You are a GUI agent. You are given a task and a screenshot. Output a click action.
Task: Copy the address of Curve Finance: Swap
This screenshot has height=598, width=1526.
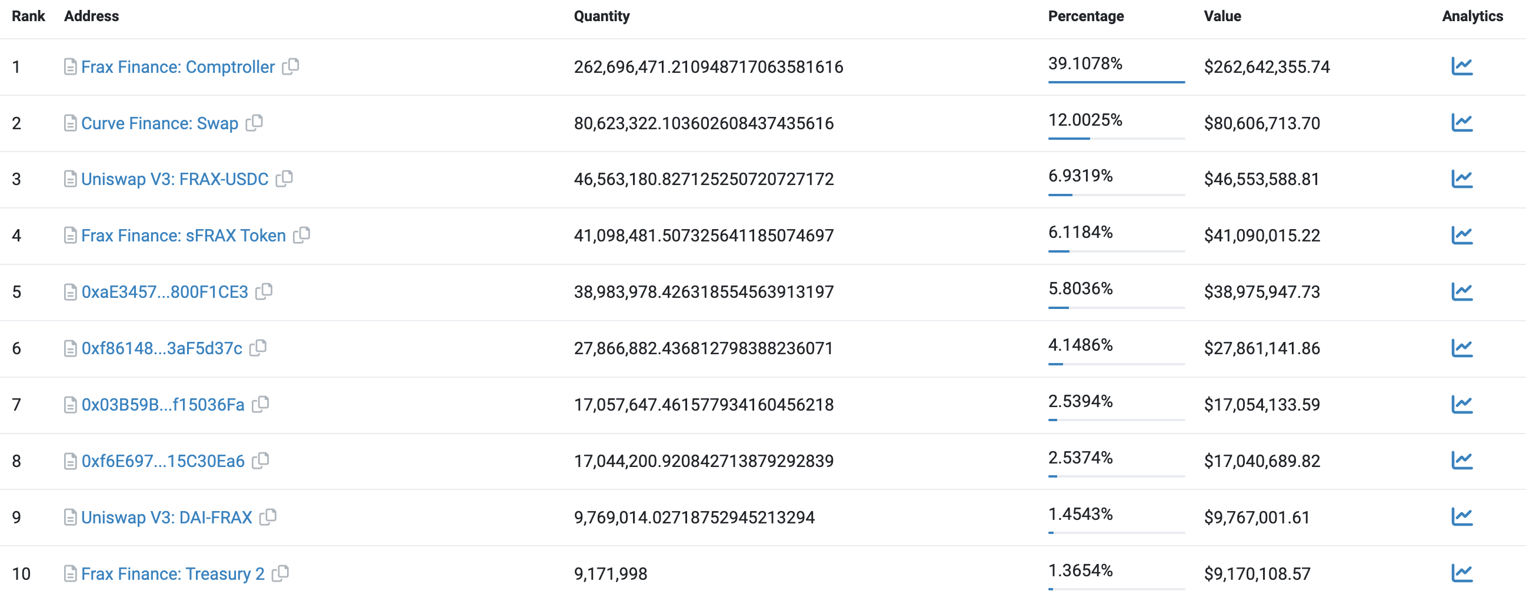click(255, 123)
